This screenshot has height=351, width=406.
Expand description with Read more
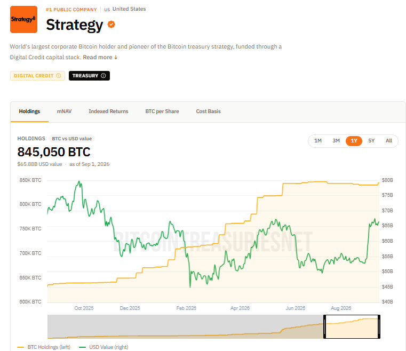point(100,57)
